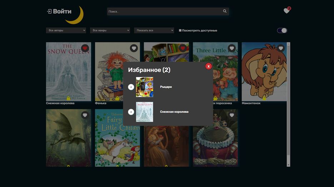Toggle the dark theme switch

click(282, 31)
